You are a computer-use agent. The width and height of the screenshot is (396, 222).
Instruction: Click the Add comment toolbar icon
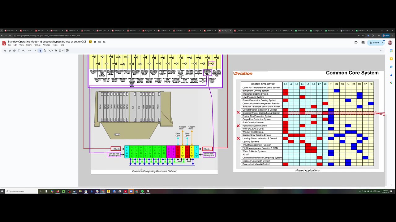[x=67, y=51]
